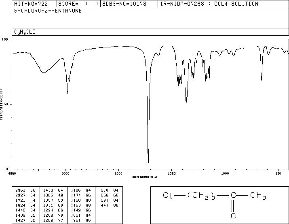Click the 1439 peak table entry
This screenshot has height=224, width=289.
pos(25,215)
